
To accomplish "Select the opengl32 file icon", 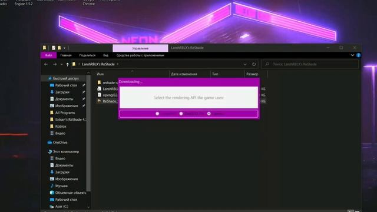I will [x=99, y=95].
